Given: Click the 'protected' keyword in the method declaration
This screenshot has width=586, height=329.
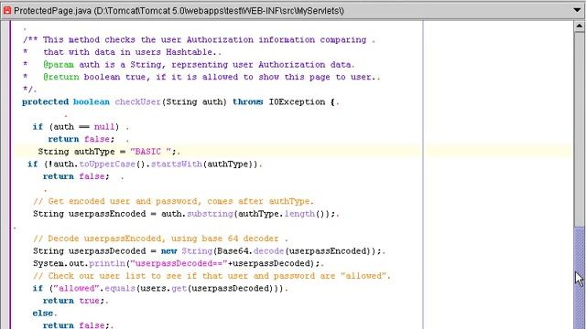Looking at the screenshot, I should (x=45, y=101).
